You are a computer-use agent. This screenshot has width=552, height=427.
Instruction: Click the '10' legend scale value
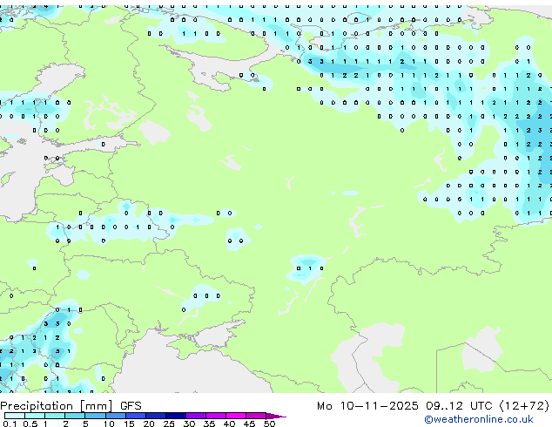(x=109, y=424)
